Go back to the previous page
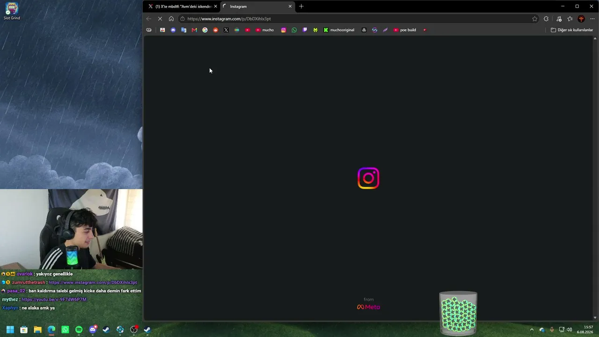Viewport: 599px width, 337px height. pos(149,19)
